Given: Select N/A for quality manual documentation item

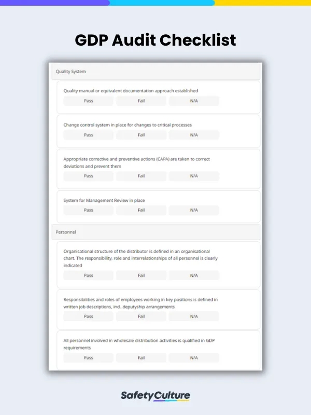Looking at the screenshot, I should click(193, 101).
